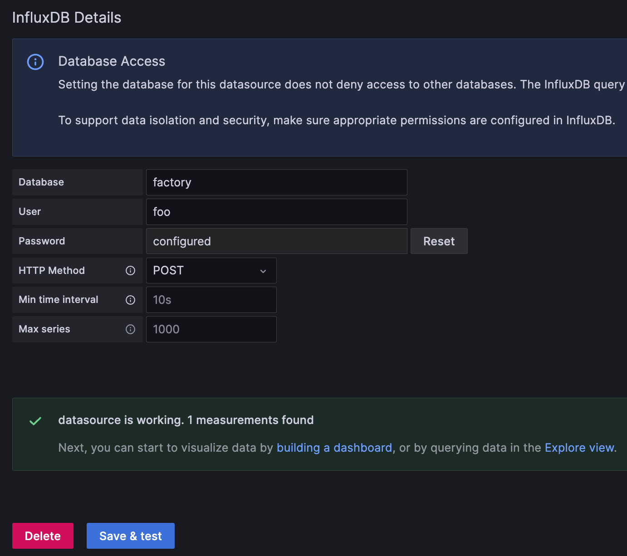Click the datasource is working message
This screenshot has height=556, width=627.
click(186, 420)
